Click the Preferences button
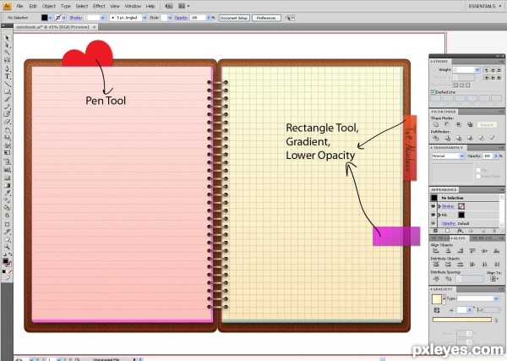 [266, 18]
